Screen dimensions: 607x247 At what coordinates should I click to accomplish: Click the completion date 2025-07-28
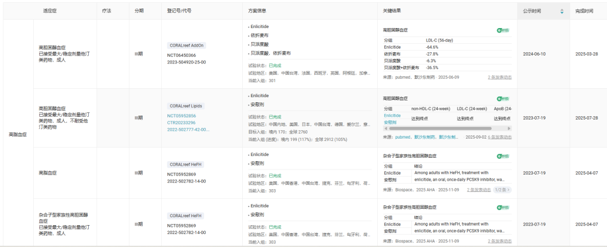[x=586, y=118]
